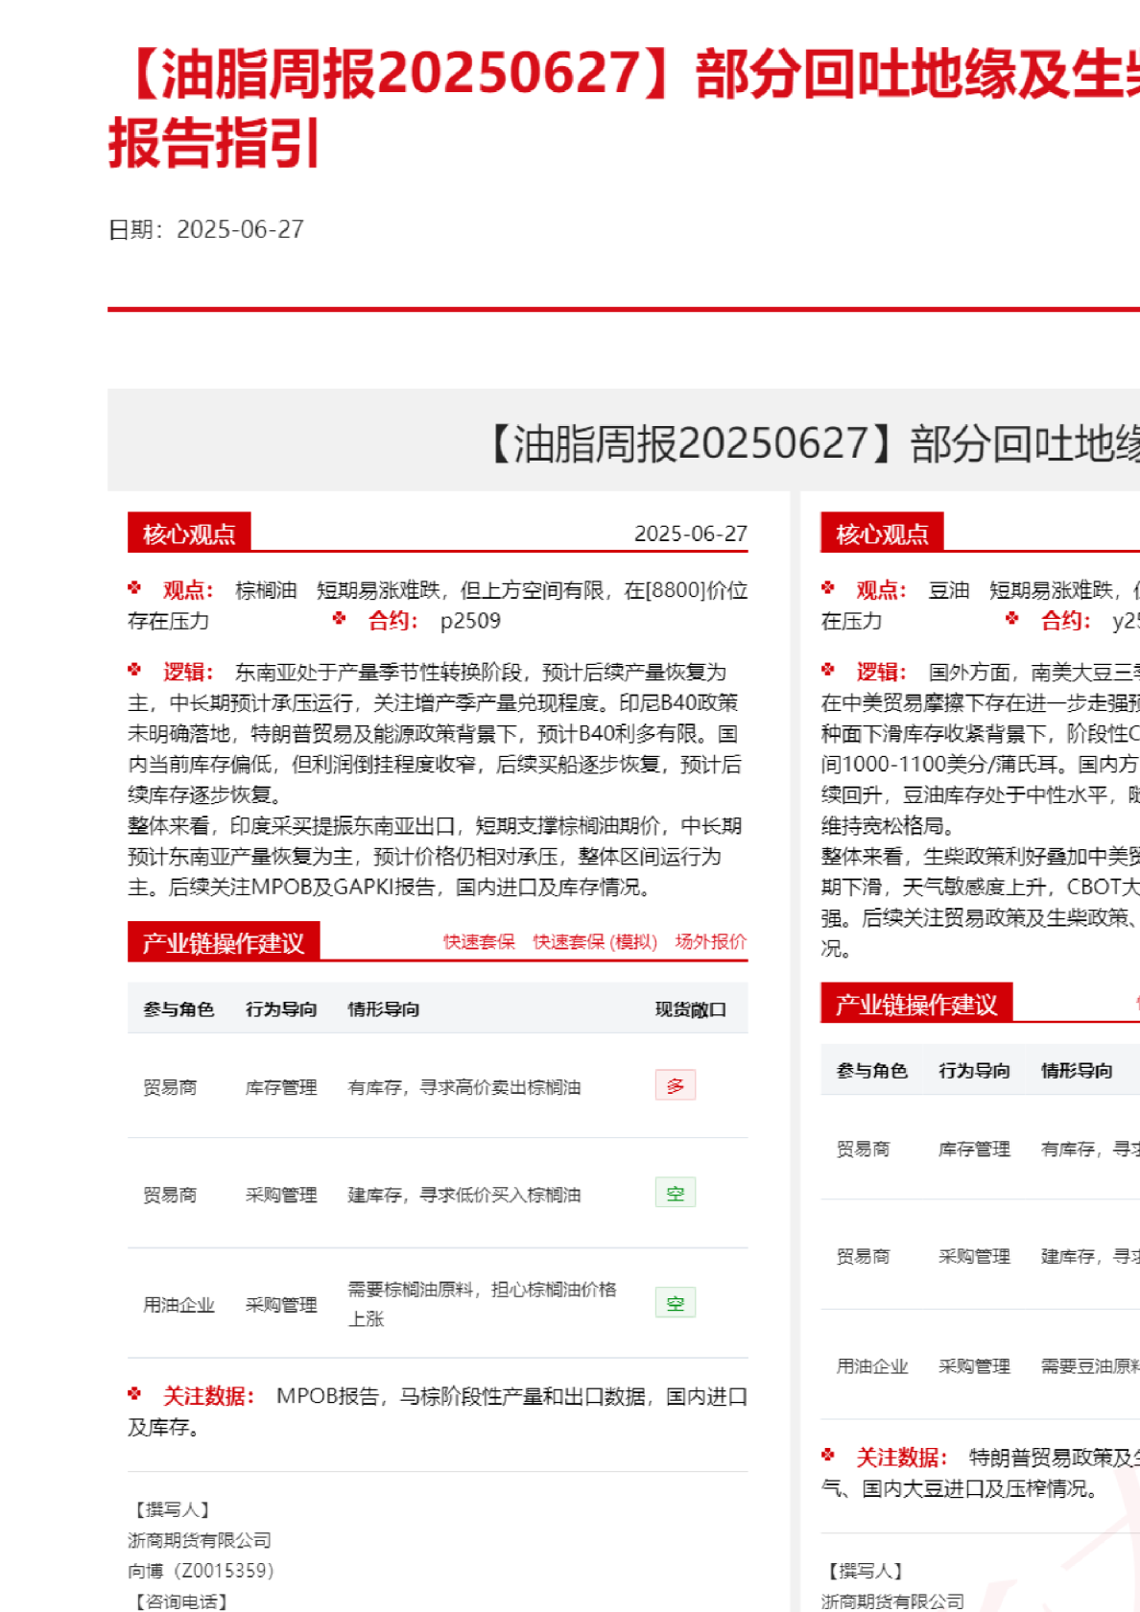Click the 情形导向 column header in palm oil table
Viewport: 1140px width, 1612px height.
point(383,1009)
